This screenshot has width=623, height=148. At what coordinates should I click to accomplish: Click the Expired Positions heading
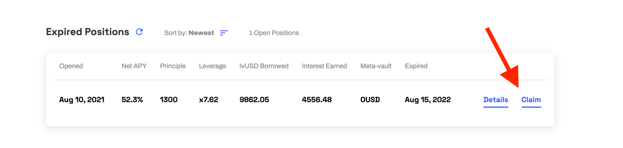coord(88,32)
